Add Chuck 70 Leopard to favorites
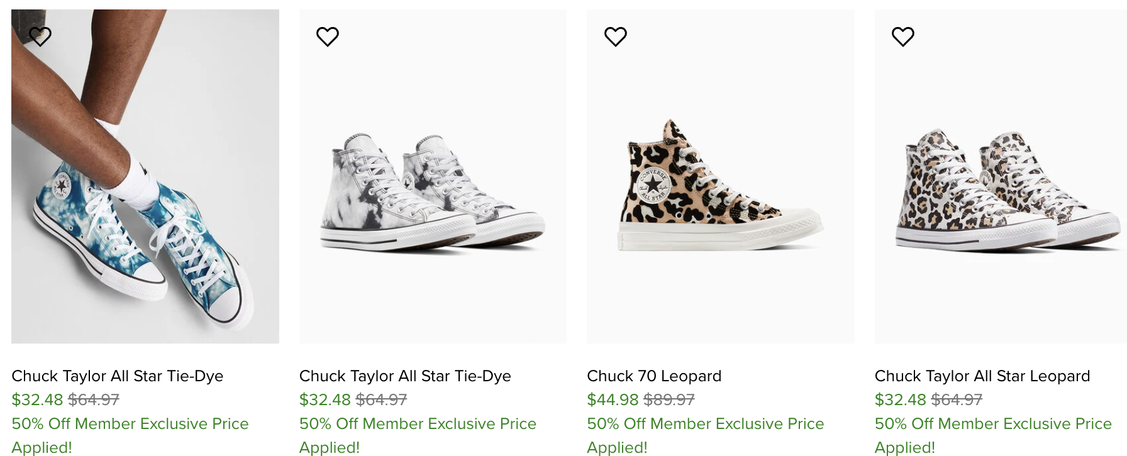 (616, 36)
